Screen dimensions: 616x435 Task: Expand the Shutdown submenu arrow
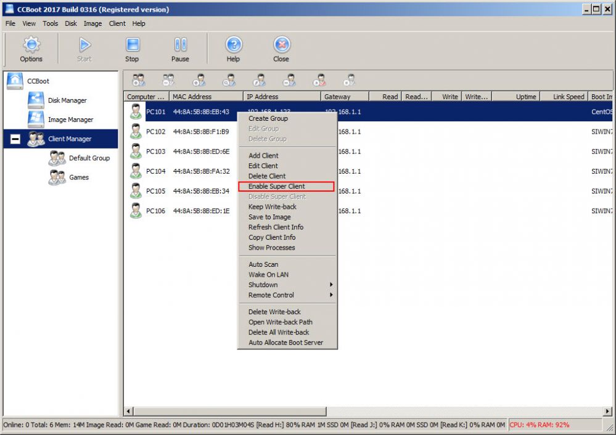331,284
